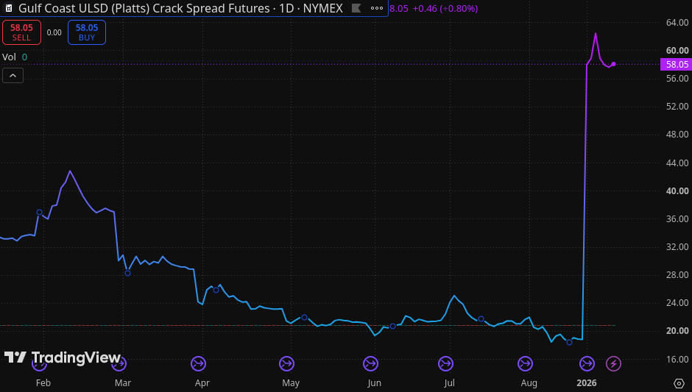692x392 pixels.
Task: Click the symbol logo icon before Gulf Coast ULSD title
Action: (9, 8)
